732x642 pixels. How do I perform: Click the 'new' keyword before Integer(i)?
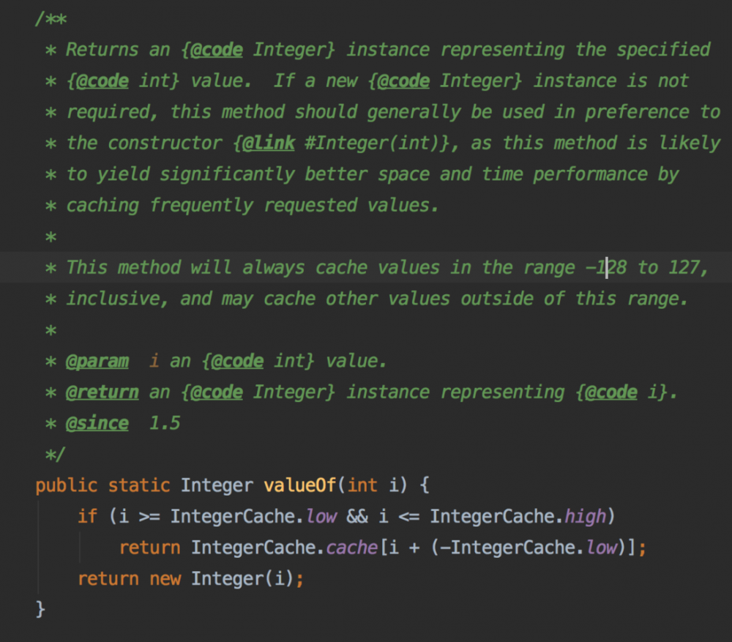[x=165, y=578]
